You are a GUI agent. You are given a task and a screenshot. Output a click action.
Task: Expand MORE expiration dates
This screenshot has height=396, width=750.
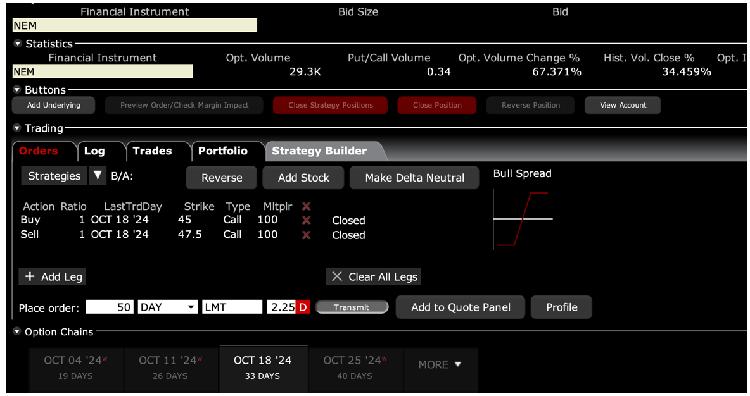(440, 365)
